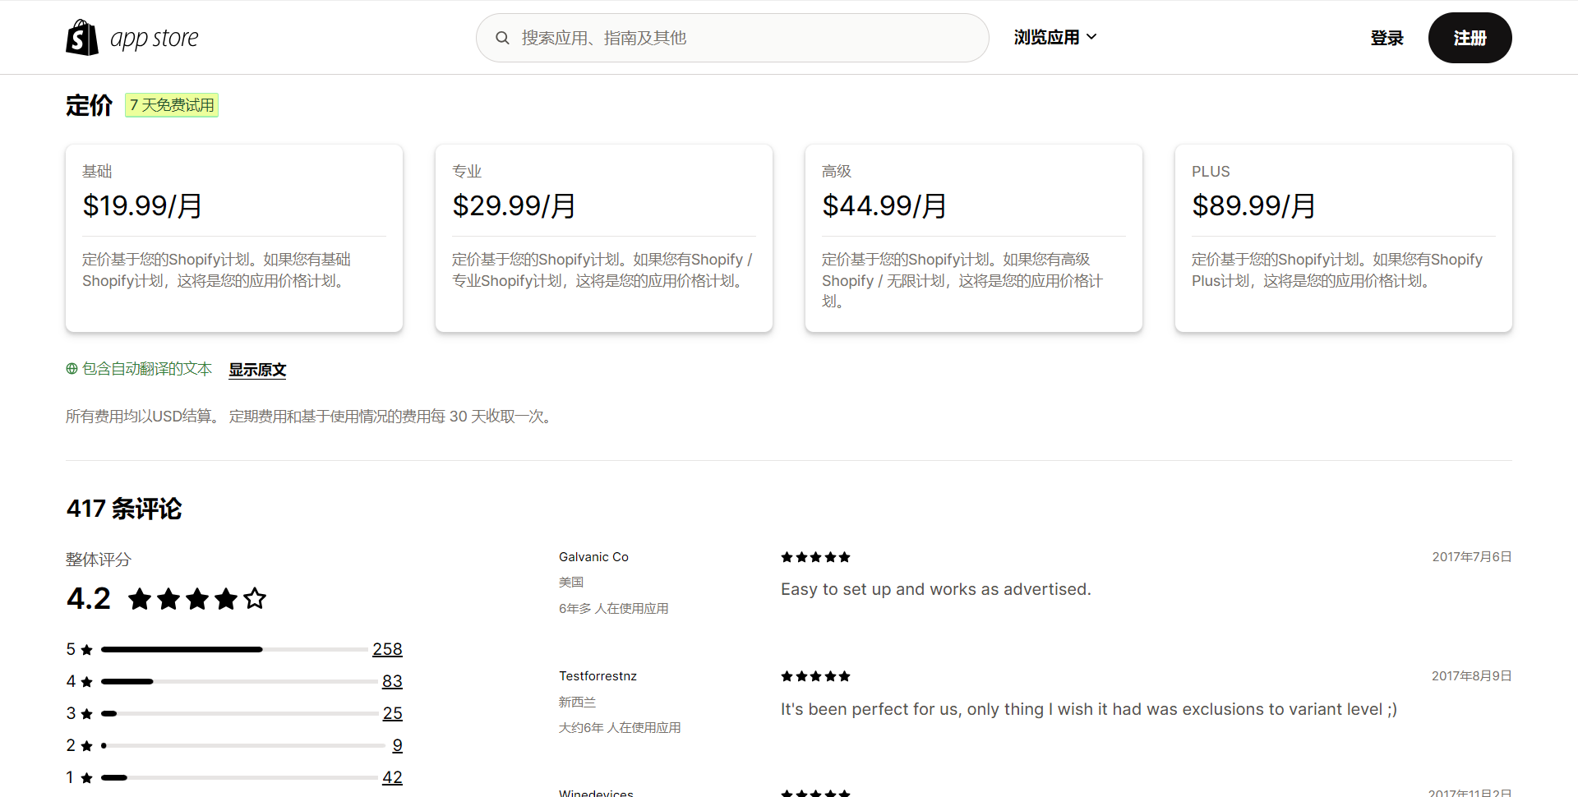
Task: Click the Shopify app store logo
Action: [132, 38]
